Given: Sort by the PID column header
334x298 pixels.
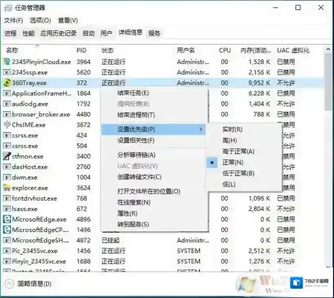Looking at the screenshot, I should 81,50.
